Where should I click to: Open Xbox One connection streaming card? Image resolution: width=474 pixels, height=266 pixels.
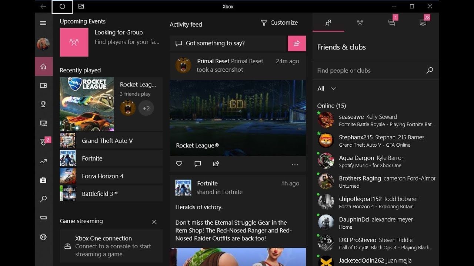(111, 246)
